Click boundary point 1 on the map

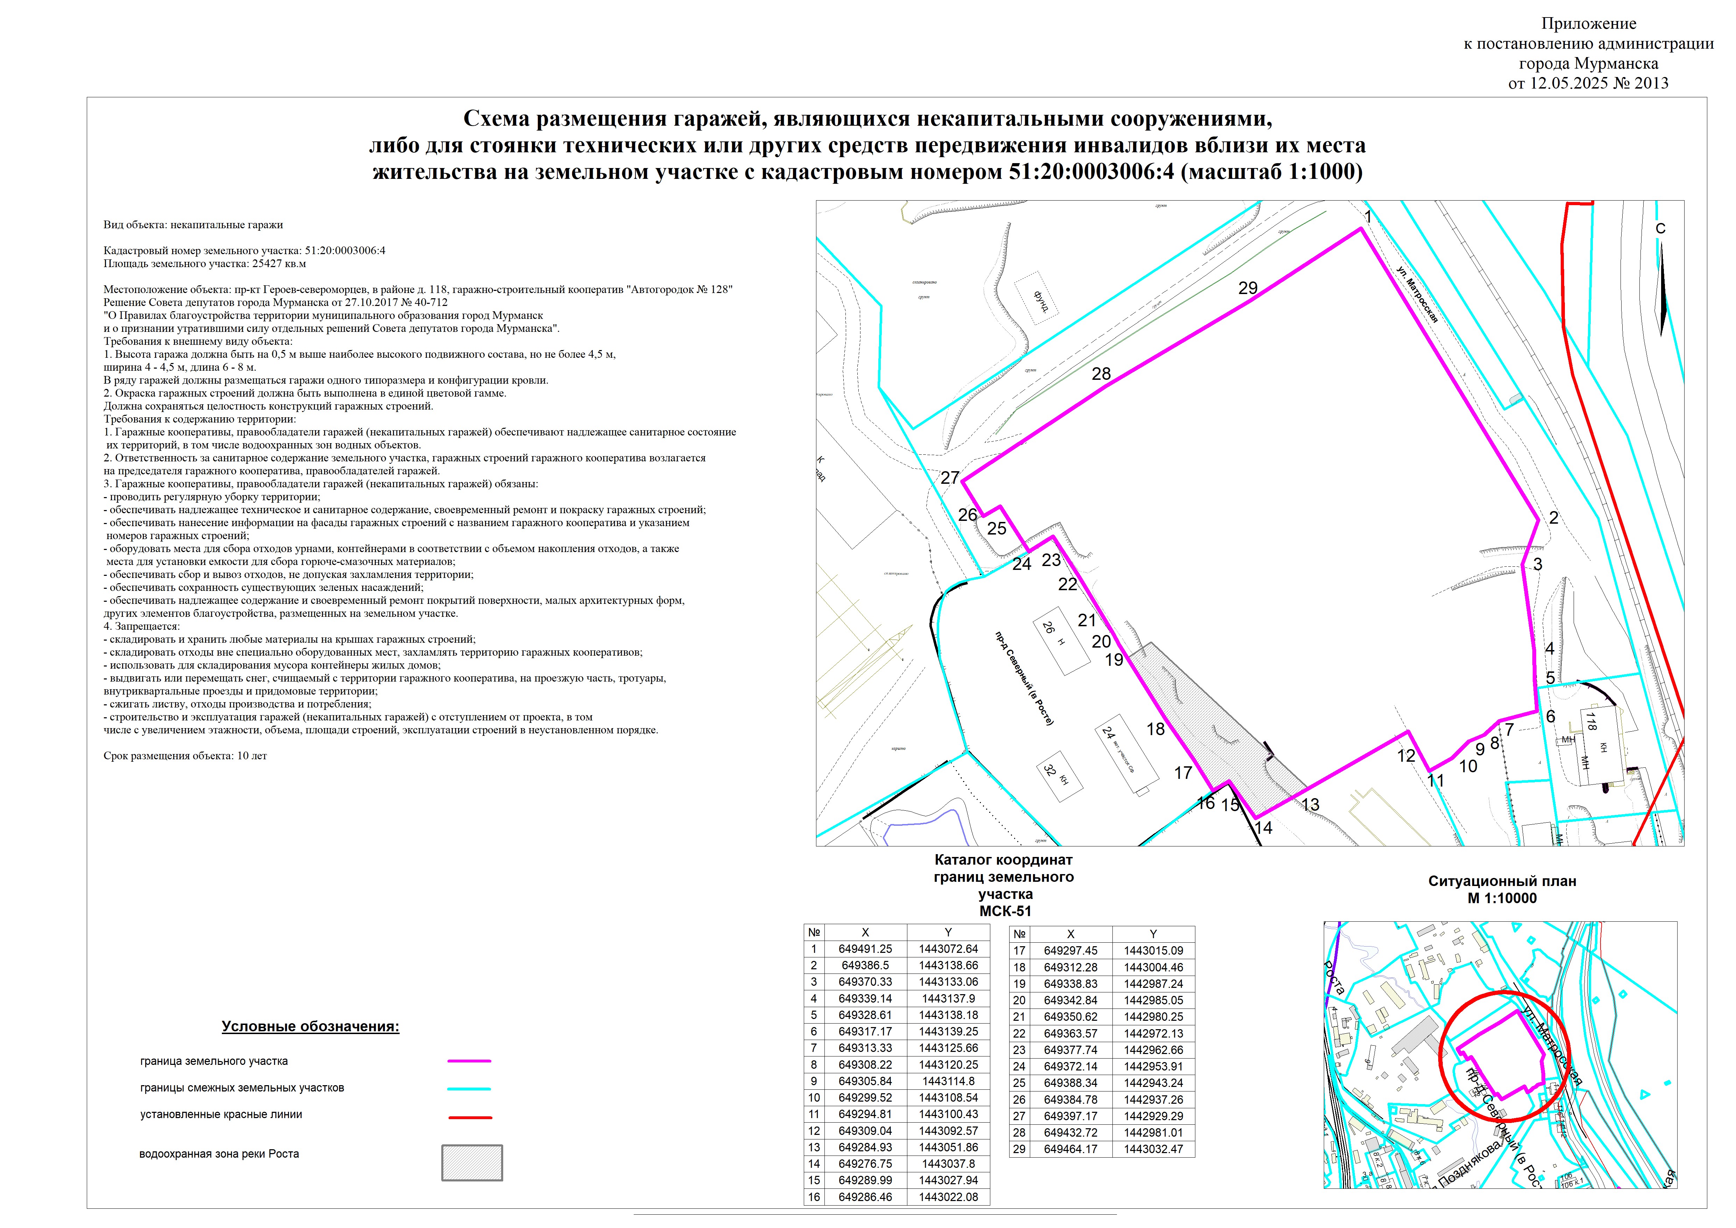pyautogui.click(x=1368, y=217)
